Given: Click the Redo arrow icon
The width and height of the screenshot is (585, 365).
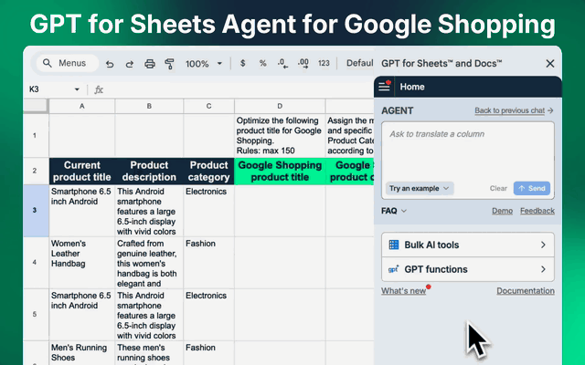Looking at the screenshot, I should coord(130,64).
